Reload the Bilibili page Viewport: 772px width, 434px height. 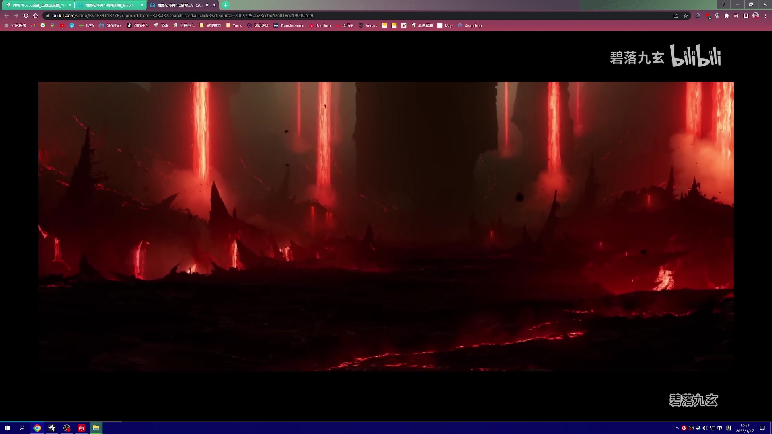pyautogui.click(x=26, y=16)
